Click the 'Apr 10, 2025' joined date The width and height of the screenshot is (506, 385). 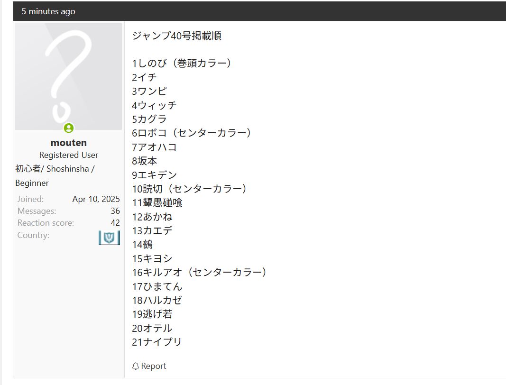(x=96, y=199)
